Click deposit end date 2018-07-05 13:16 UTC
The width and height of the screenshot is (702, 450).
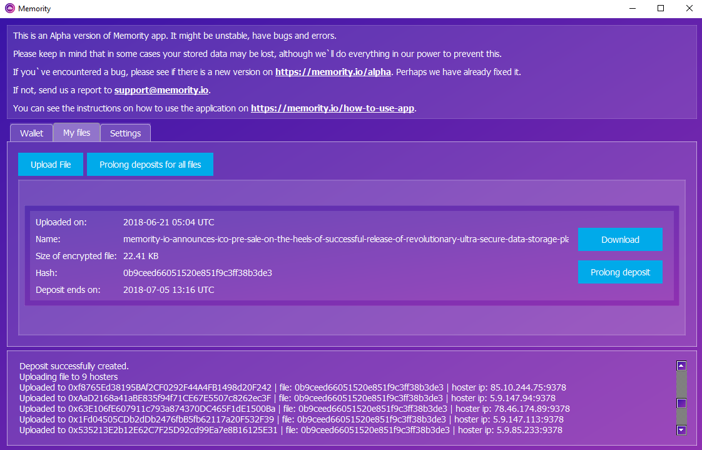[169, 290]
